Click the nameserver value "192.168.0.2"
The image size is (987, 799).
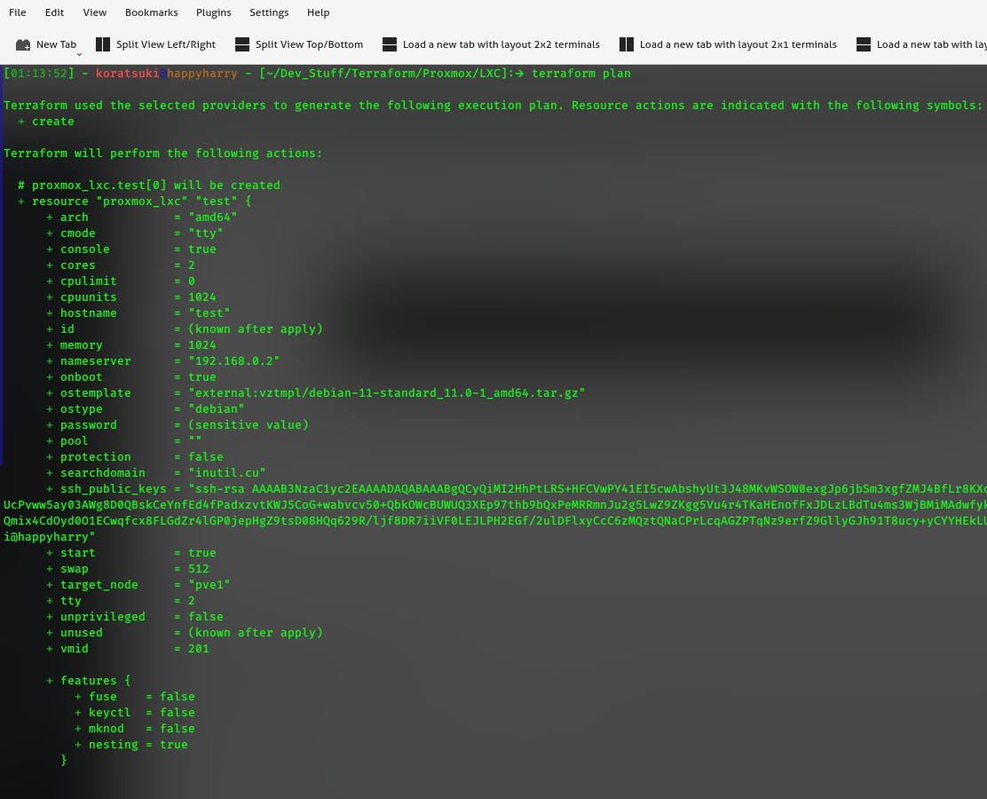(234, 360)
